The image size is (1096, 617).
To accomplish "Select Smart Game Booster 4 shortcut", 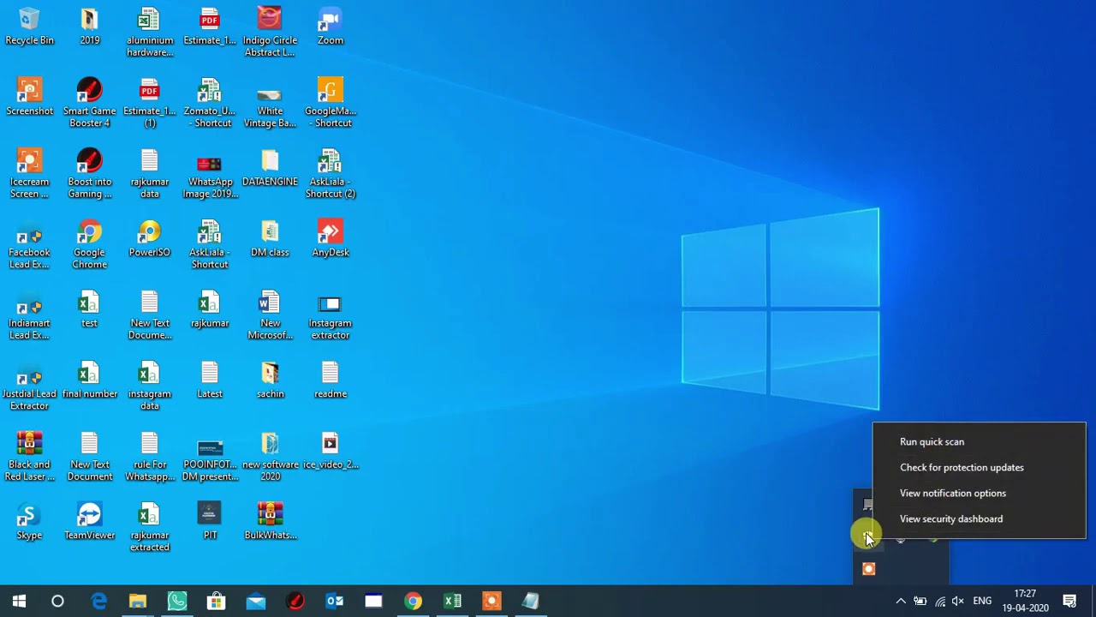I will point(90,103).
